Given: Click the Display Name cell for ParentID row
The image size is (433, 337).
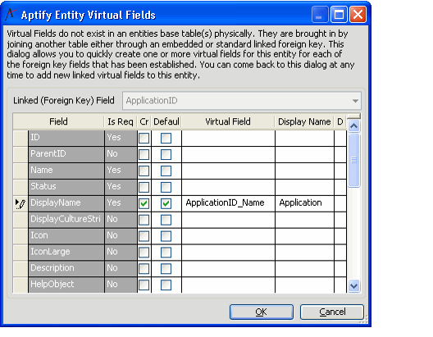Looking at the screenshot, I should point(304,155).
